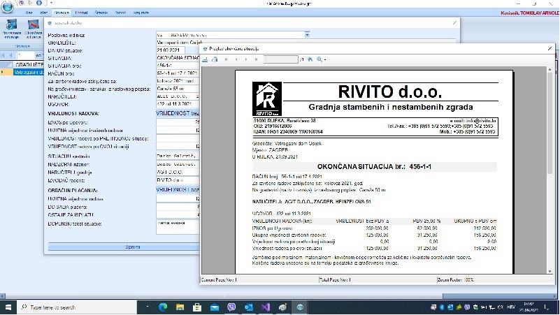Open the Pomoć ribbon tab

click(x=121, y=13)
